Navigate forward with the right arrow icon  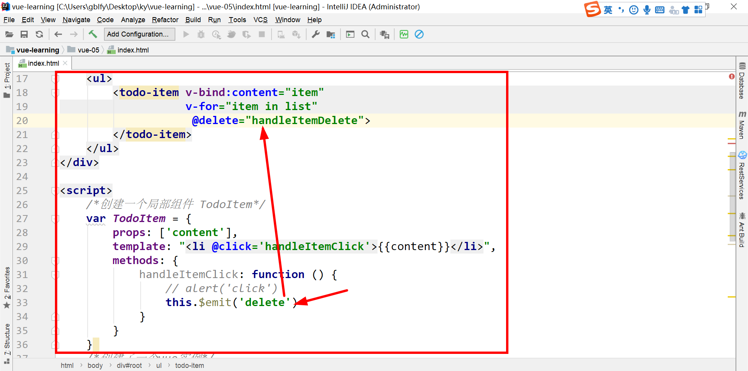pos(74,34)
